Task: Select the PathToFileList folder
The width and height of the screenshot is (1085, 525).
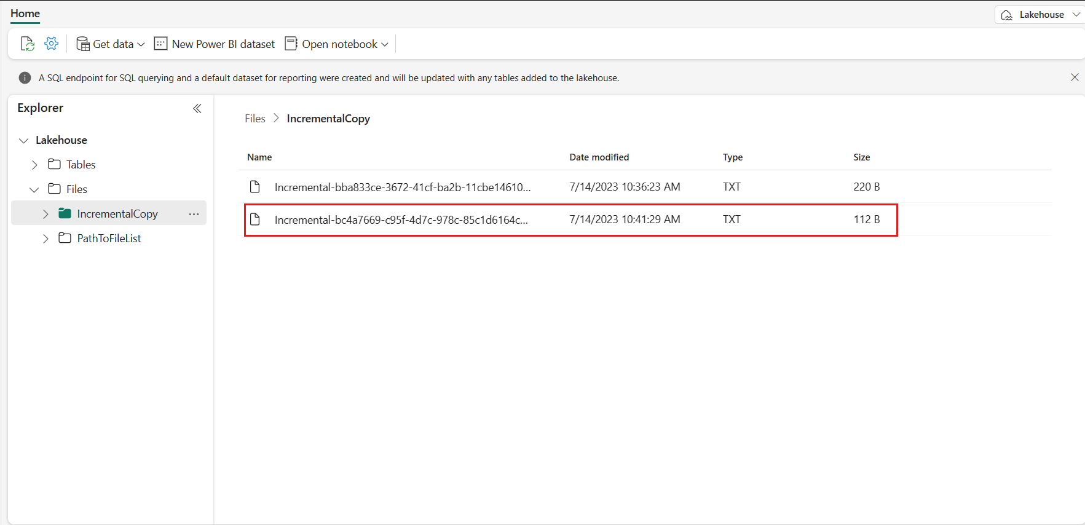Action: [x=109, y=239]
